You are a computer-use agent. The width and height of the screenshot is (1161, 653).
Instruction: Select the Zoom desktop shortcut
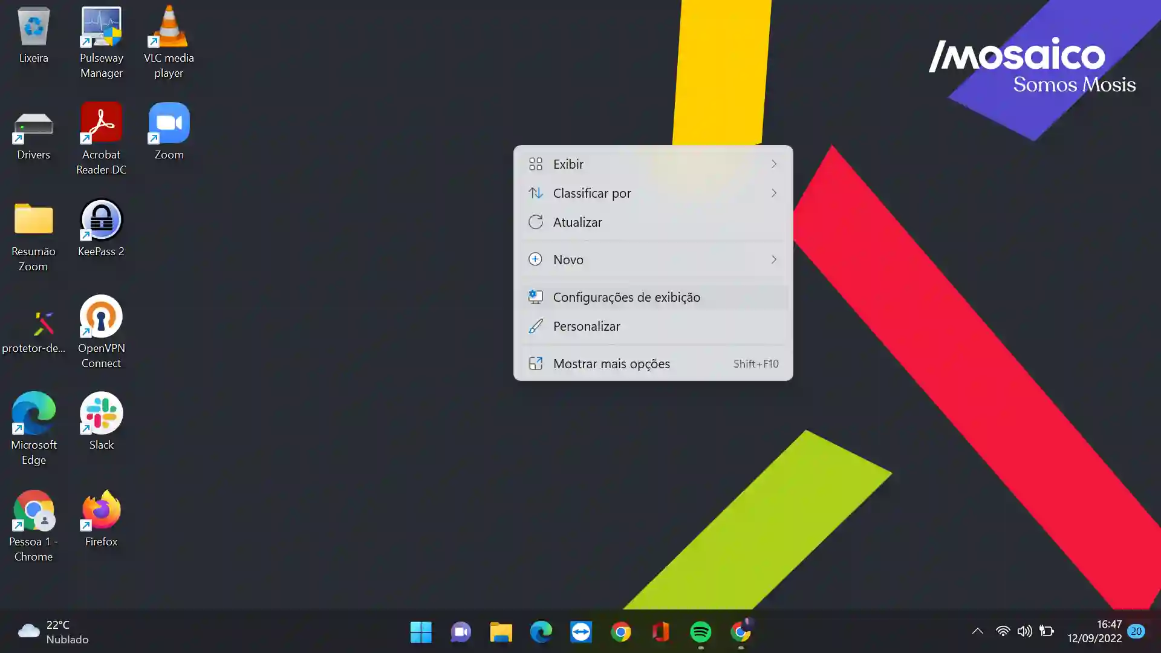point(169,132)
